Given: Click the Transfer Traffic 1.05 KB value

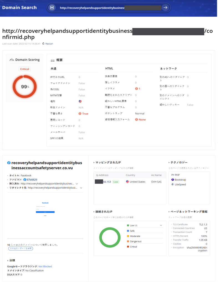Looking at the screenshot, I should click(203, 240).
